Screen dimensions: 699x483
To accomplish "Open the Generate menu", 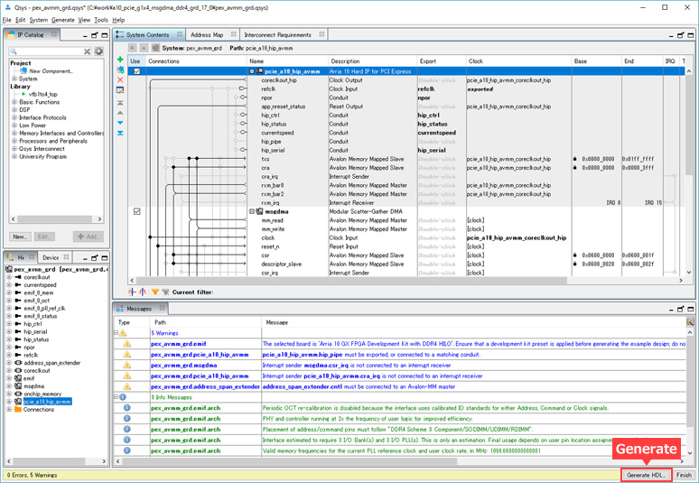I will (x=63, y=20).
